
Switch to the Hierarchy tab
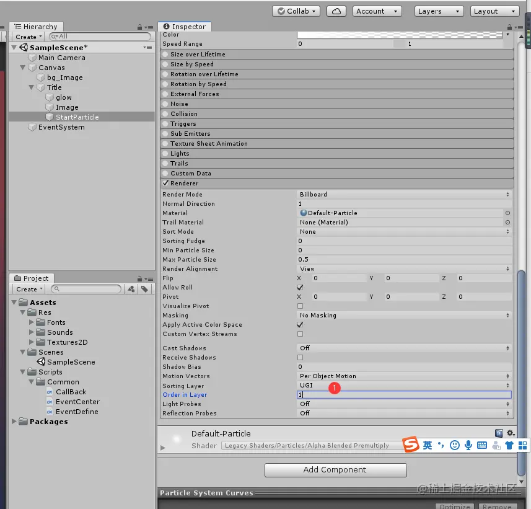coord(36,27)
